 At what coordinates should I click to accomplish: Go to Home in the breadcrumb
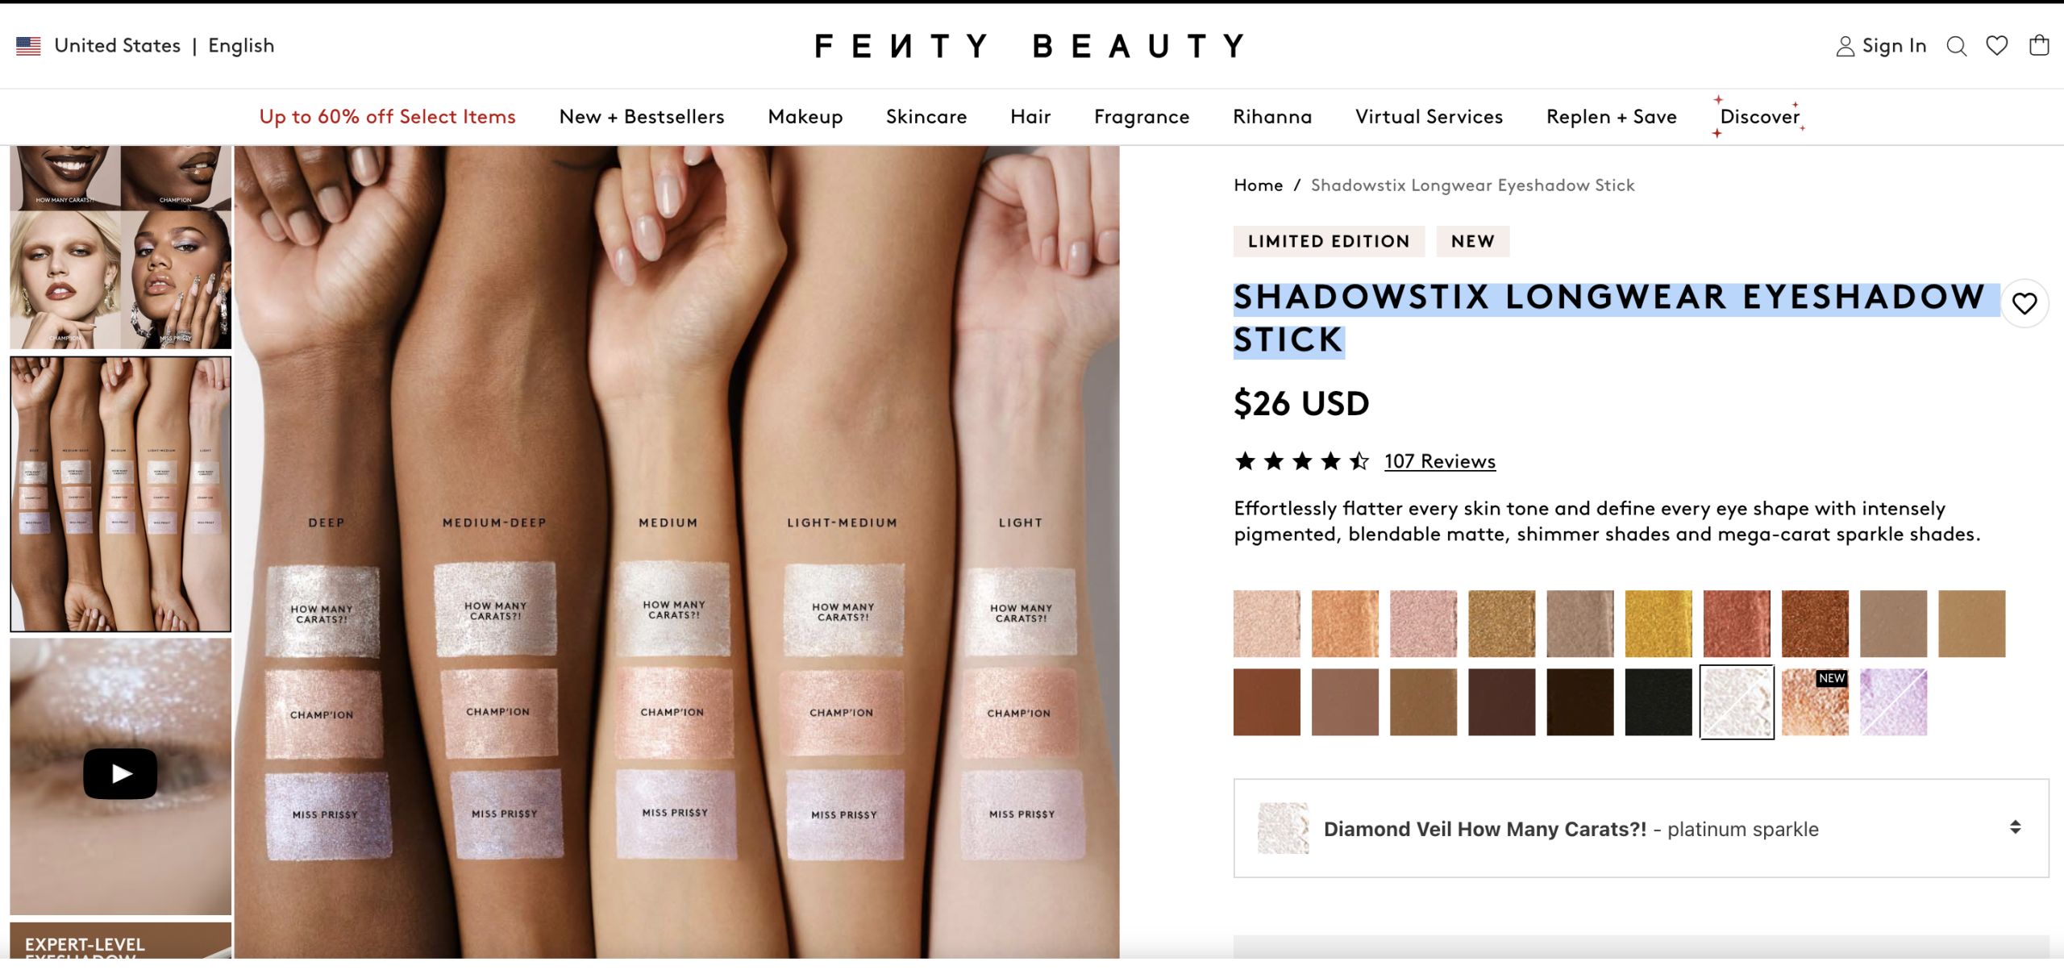click(x=1258, y=185)
